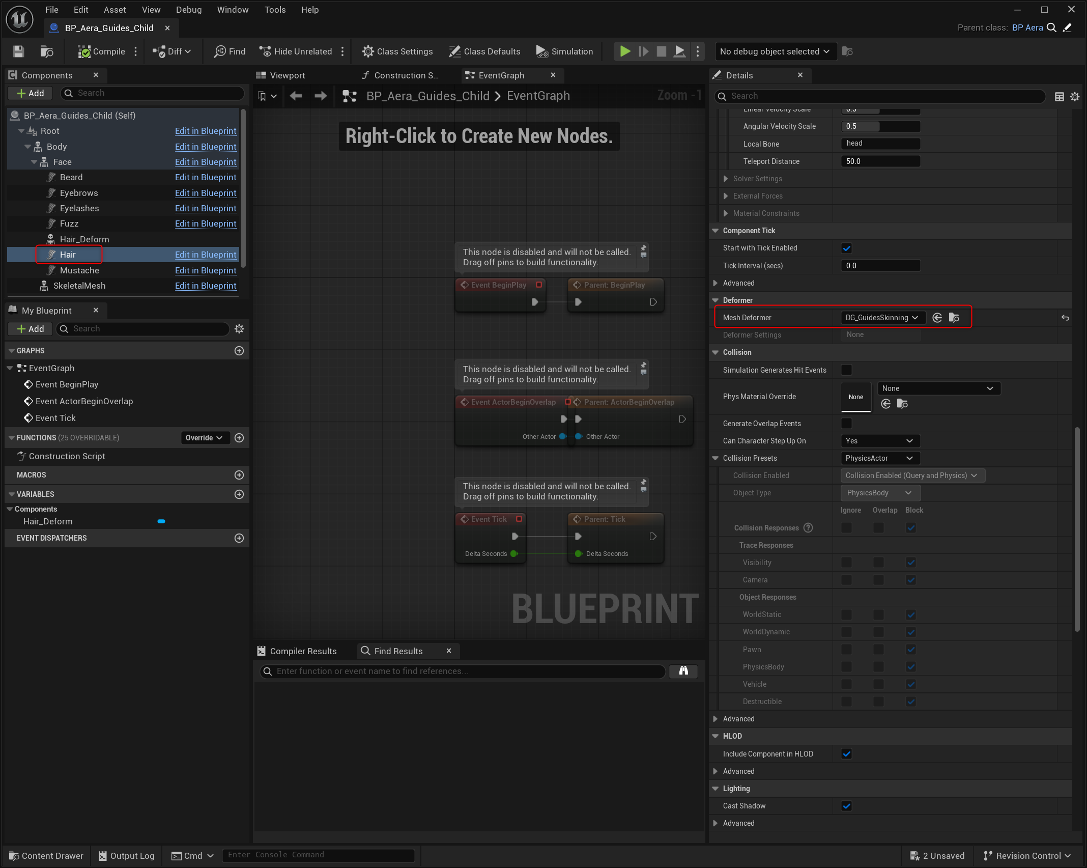This screenshot has height=868, width=1087.
Task: Adjust the Angular Velocity Scale slider
Action: pos(880,126)
